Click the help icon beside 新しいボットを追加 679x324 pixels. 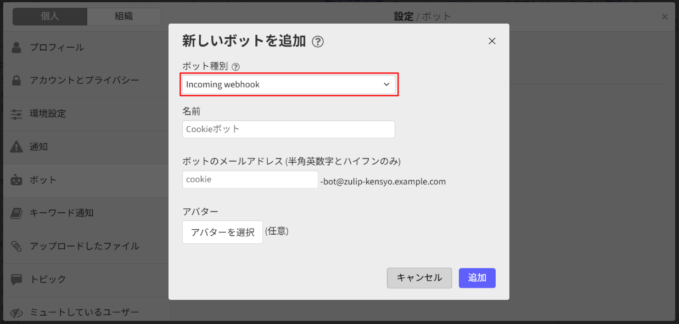[317, 42]
